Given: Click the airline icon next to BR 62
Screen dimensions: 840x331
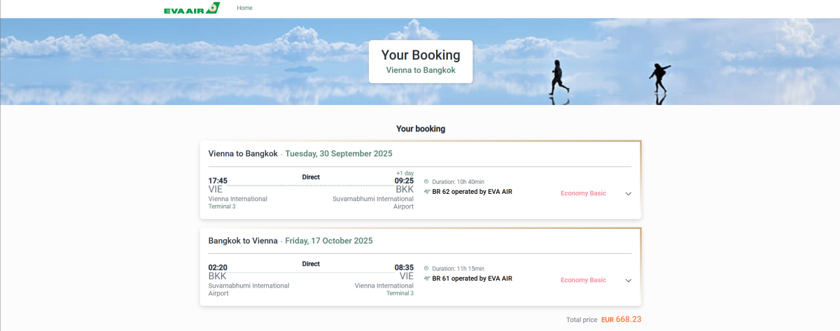Looking at the screenshot, I should pos(426,192).
